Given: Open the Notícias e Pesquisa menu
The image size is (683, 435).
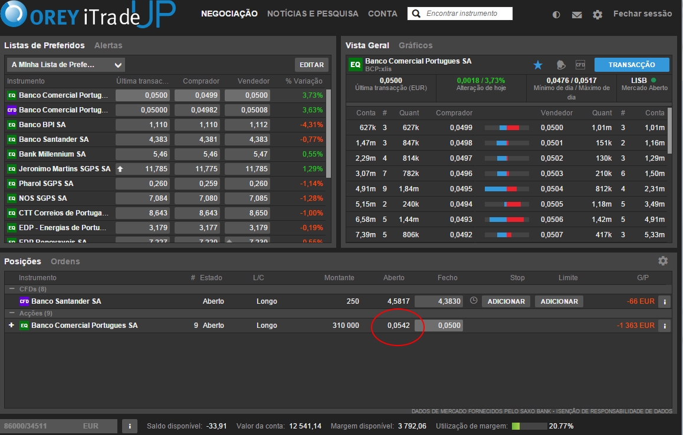Looking at the screenshot, I should coord(313,14).
